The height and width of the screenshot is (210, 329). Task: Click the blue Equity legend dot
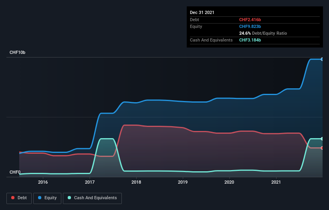tap(39, 198)
